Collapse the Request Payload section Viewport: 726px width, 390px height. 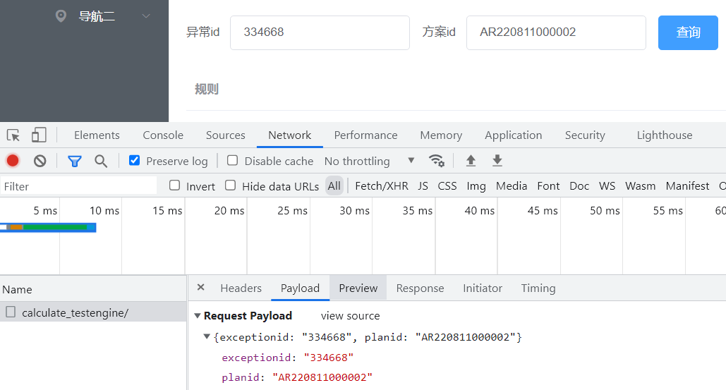pyautogui.click(x=198, y=316)
